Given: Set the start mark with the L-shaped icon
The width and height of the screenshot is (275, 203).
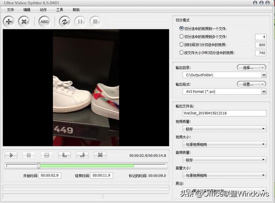Looking at the screenshot, I should coord(64,155).
